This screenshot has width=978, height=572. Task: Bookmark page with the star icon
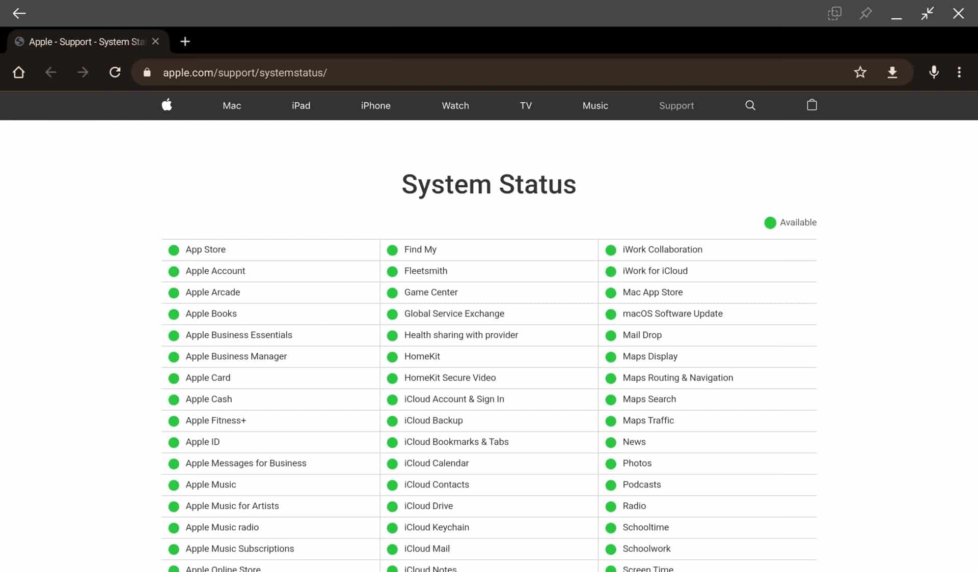(x=860, y=72)
